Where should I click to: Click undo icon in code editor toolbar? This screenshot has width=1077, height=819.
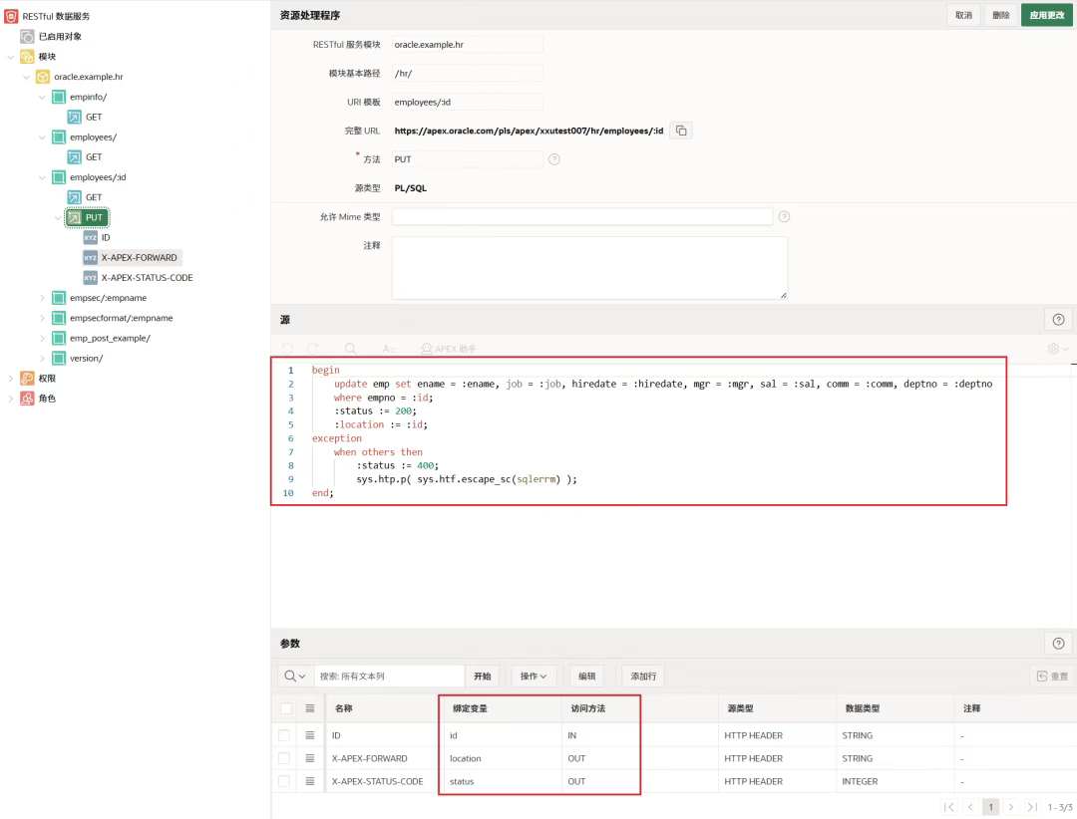click(x=287, y=349)
